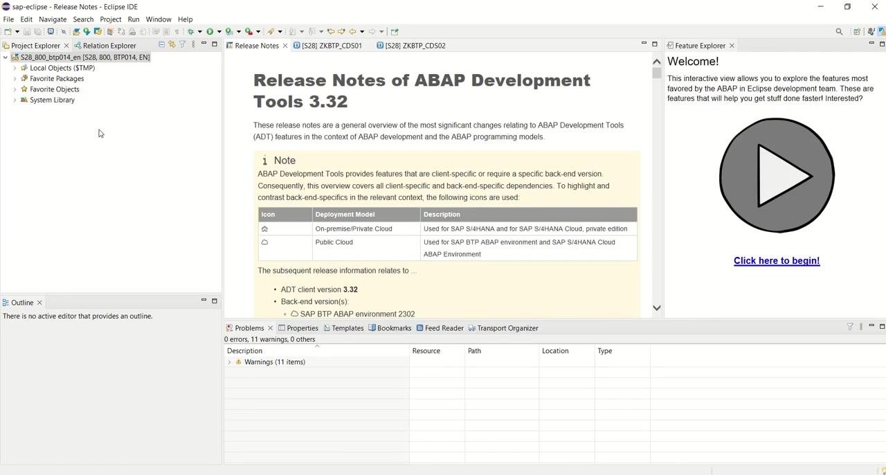Click the Pin Editor icon in toolbar
The height and width of the screenshot is (475, 886).
[395, 31]
